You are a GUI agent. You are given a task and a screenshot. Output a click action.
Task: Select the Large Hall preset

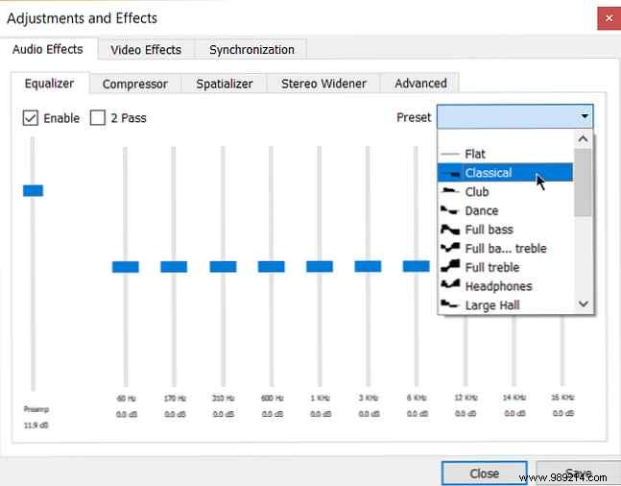(x=506, y=304)
